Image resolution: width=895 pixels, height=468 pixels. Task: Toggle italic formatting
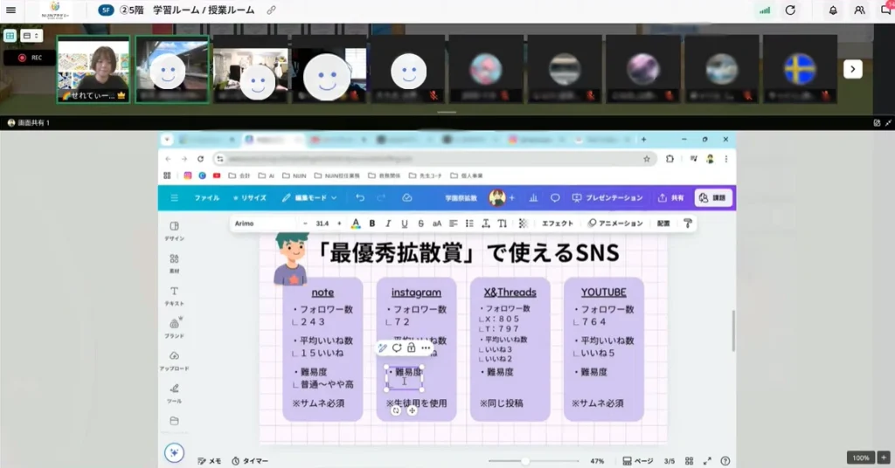[x=388, y=224]
